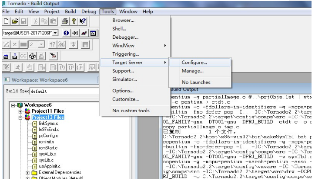Click the CC compile icon
This screenshot has height=184, width=315.
(23, 56)
